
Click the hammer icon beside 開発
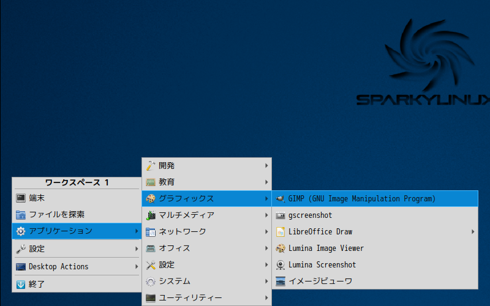click(x=151, y=165)
